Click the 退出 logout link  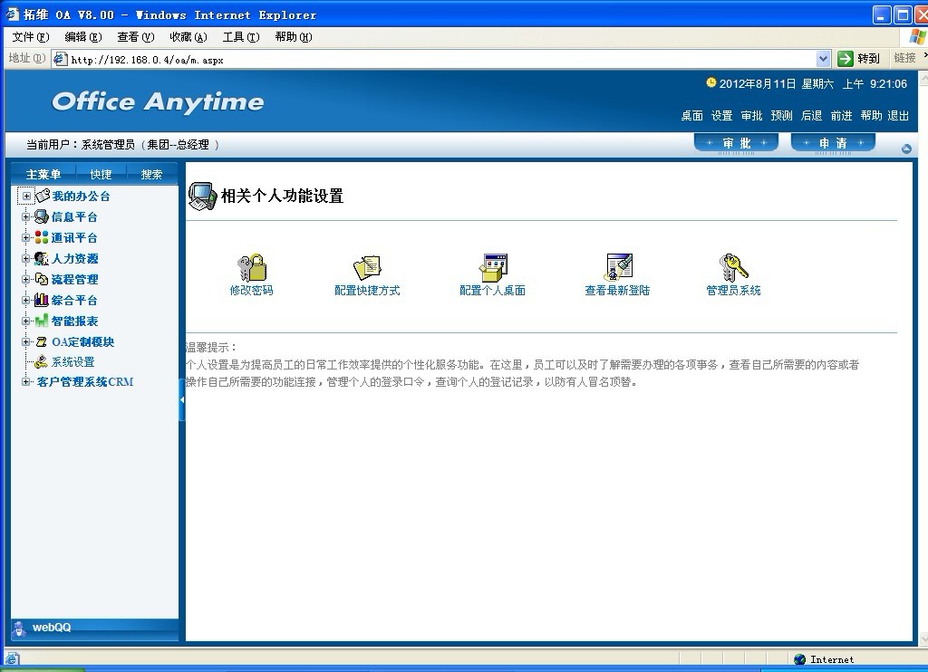(898, 116)
